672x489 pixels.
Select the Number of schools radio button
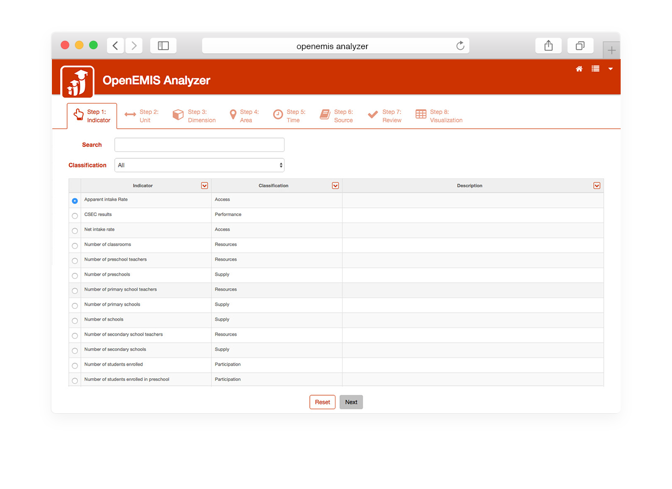point(75,321)
